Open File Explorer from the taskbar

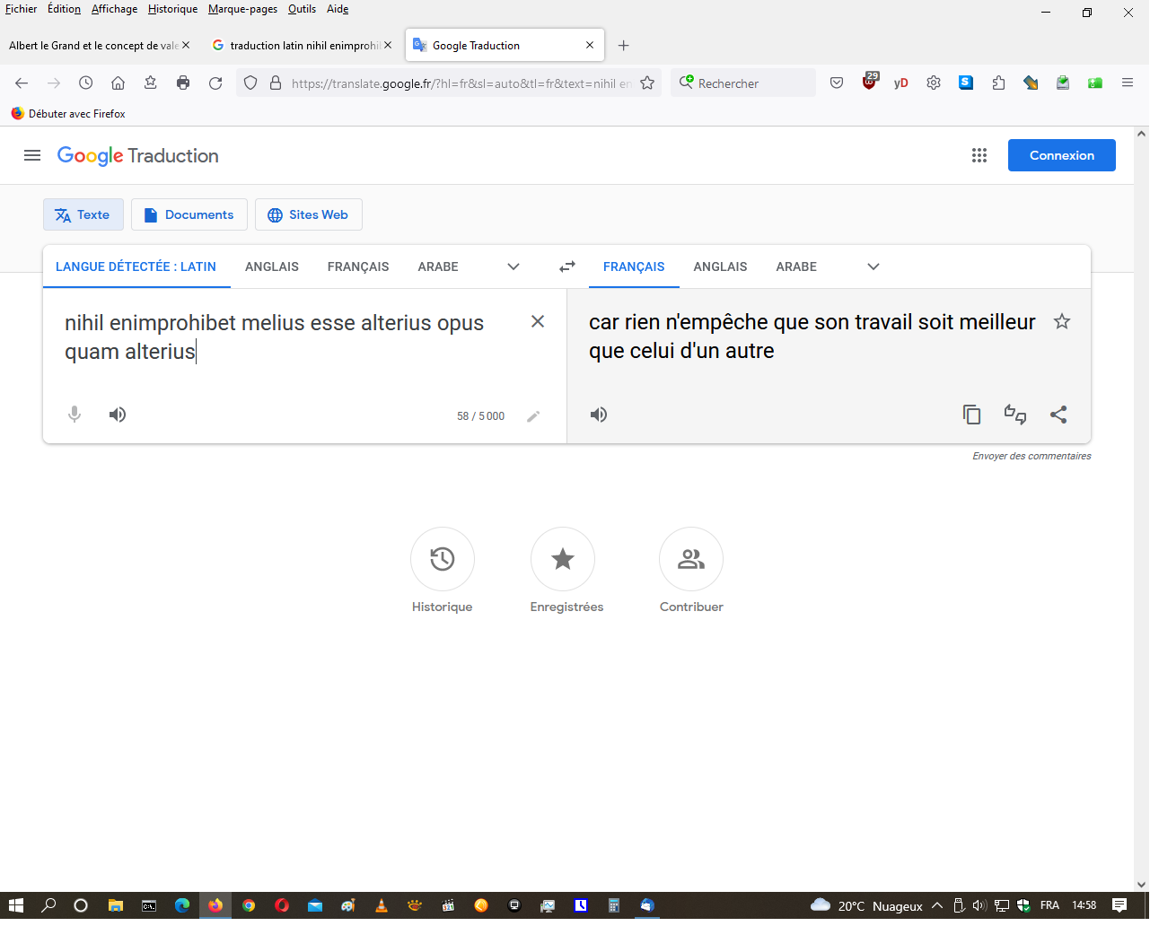[116, 905]
